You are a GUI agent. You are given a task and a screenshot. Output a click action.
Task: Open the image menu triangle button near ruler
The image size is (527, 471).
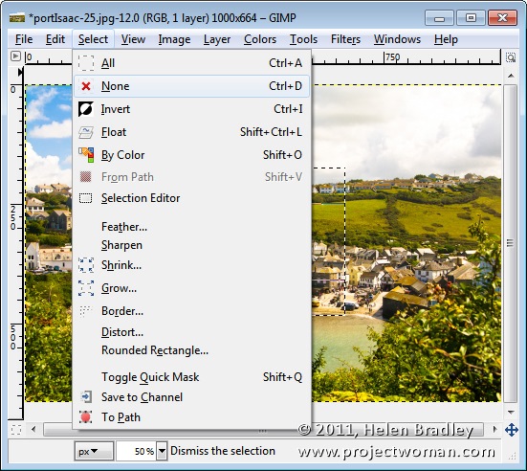tap(15, 56)
